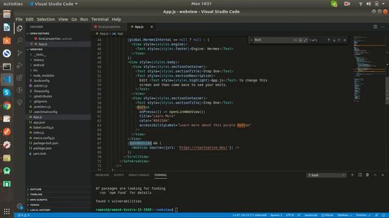Click the Split Editor icon
This screenshot has height=218, width=389.
(x=376, y=27)
